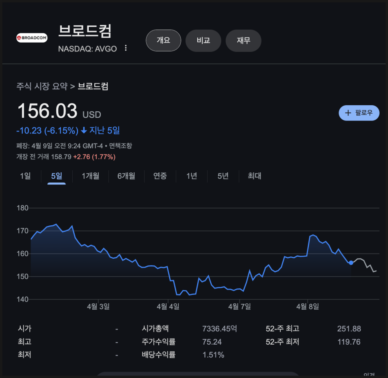Click the 최저 label in first column
The image size is (388, 378).
25,355
